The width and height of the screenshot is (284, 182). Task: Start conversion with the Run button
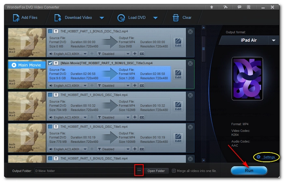[x=249, y=170]
